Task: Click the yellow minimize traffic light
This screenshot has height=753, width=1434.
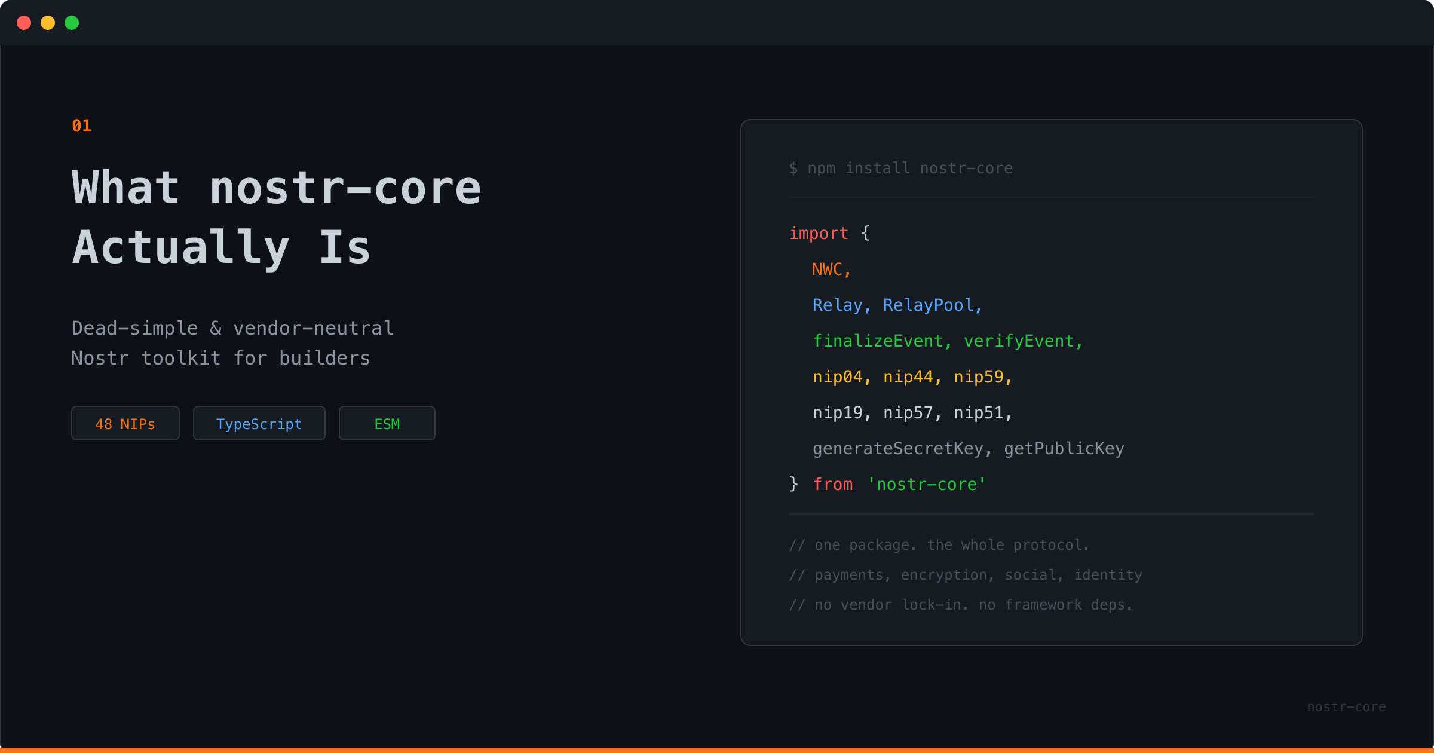Action: click(48, 23)
